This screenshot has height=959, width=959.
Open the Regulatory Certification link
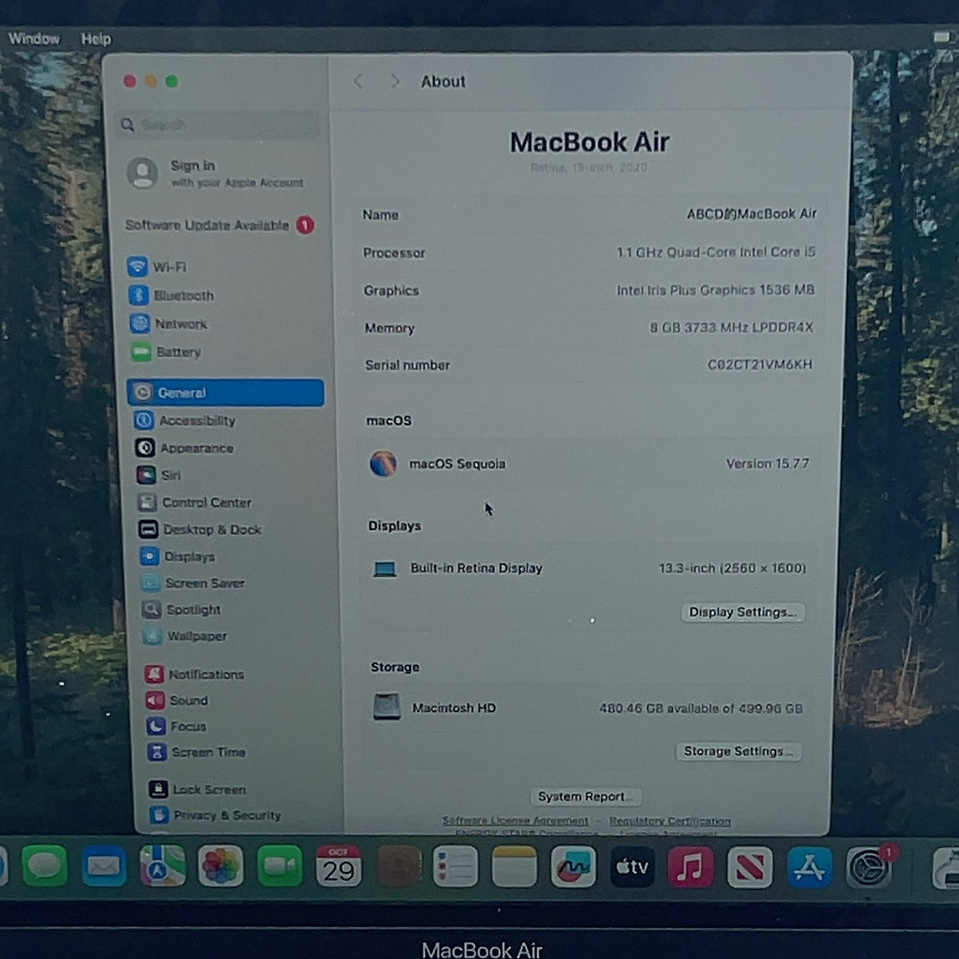(670, 821)
